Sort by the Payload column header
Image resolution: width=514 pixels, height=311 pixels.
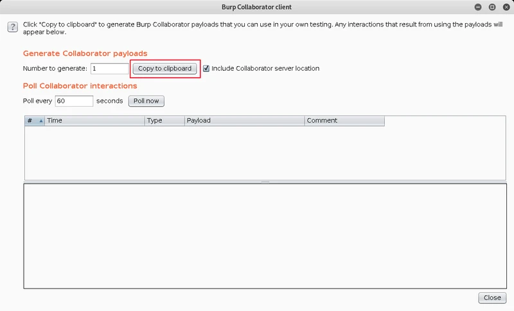click(x=245, y=121)
